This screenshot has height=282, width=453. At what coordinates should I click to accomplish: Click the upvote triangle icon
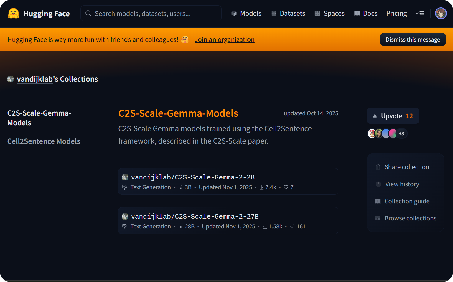[375, 116]
